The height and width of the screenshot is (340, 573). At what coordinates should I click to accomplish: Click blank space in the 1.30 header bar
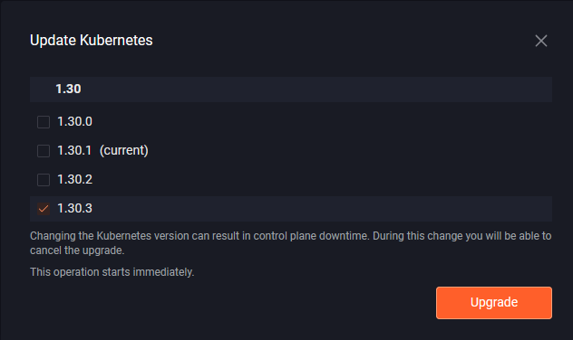point(315,90)
